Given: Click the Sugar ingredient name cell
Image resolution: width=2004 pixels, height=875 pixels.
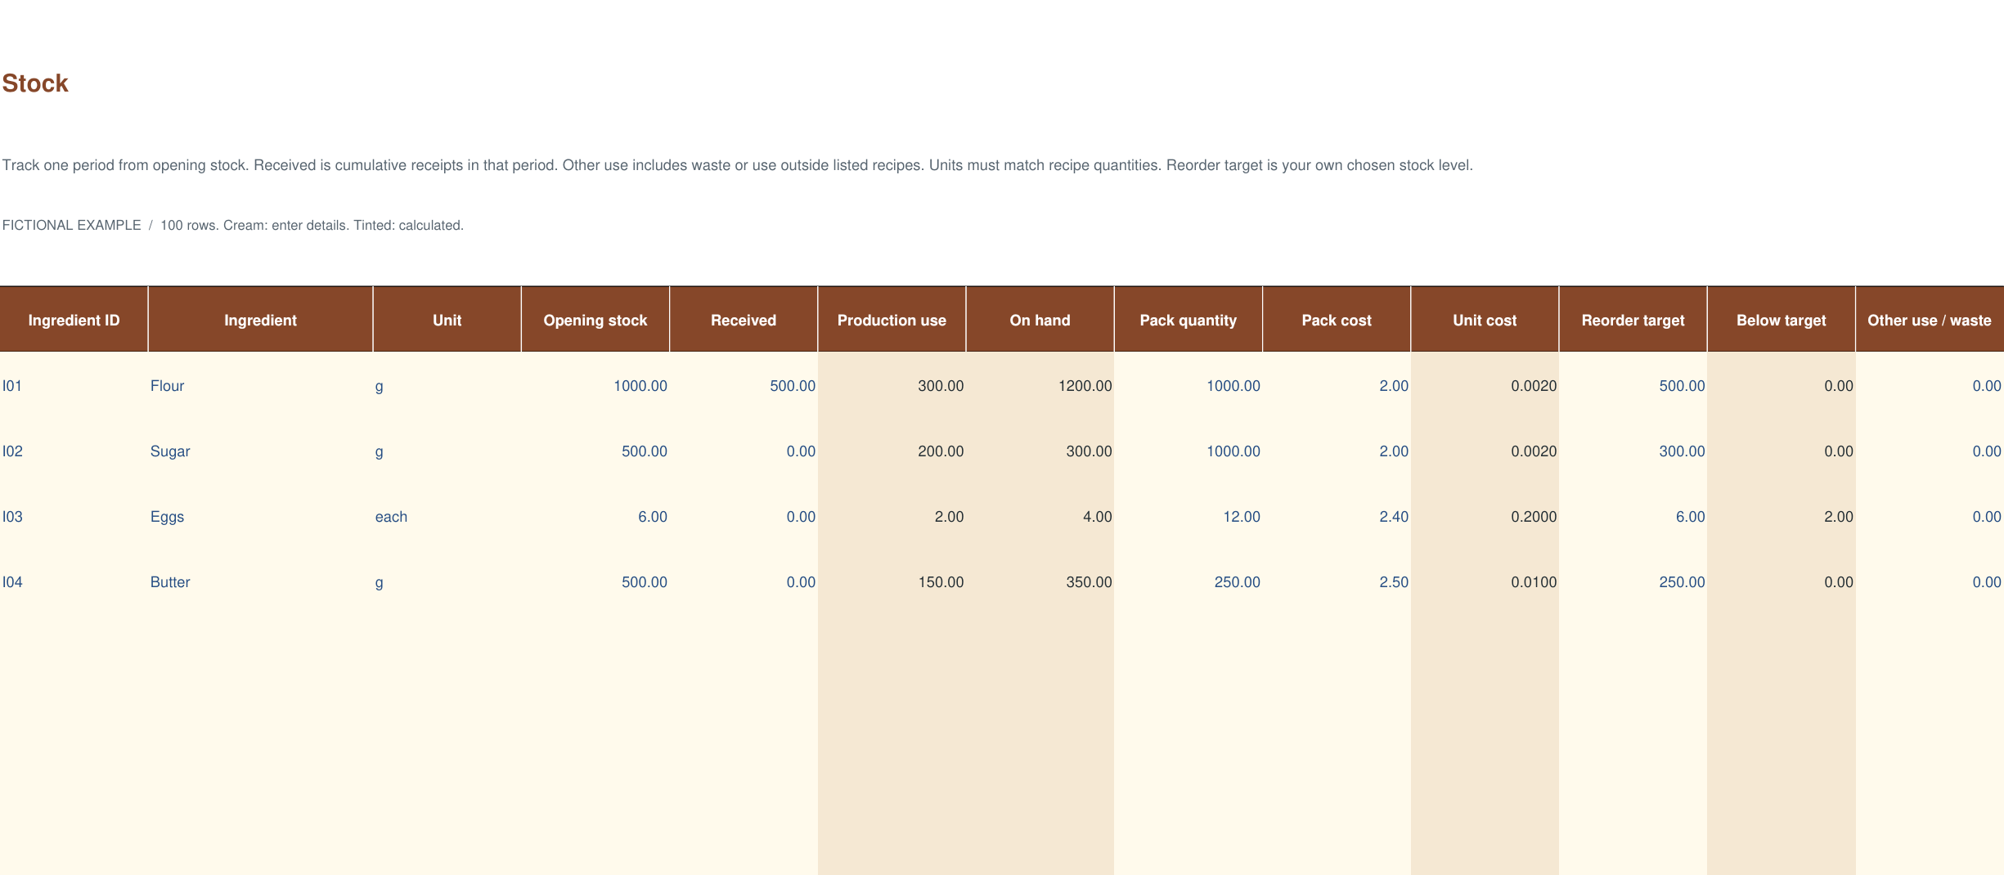Looking at the screenshot, I should (260, 451).
